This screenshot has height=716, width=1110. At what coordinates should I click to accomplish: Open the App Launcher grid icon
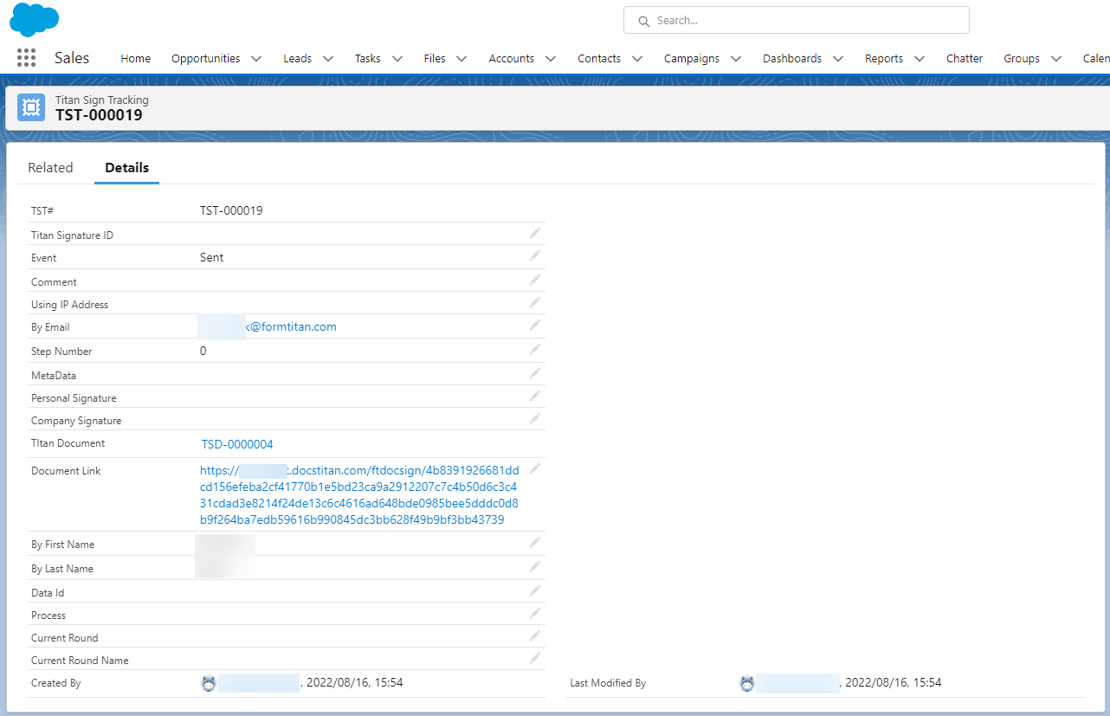pos(26,58)
